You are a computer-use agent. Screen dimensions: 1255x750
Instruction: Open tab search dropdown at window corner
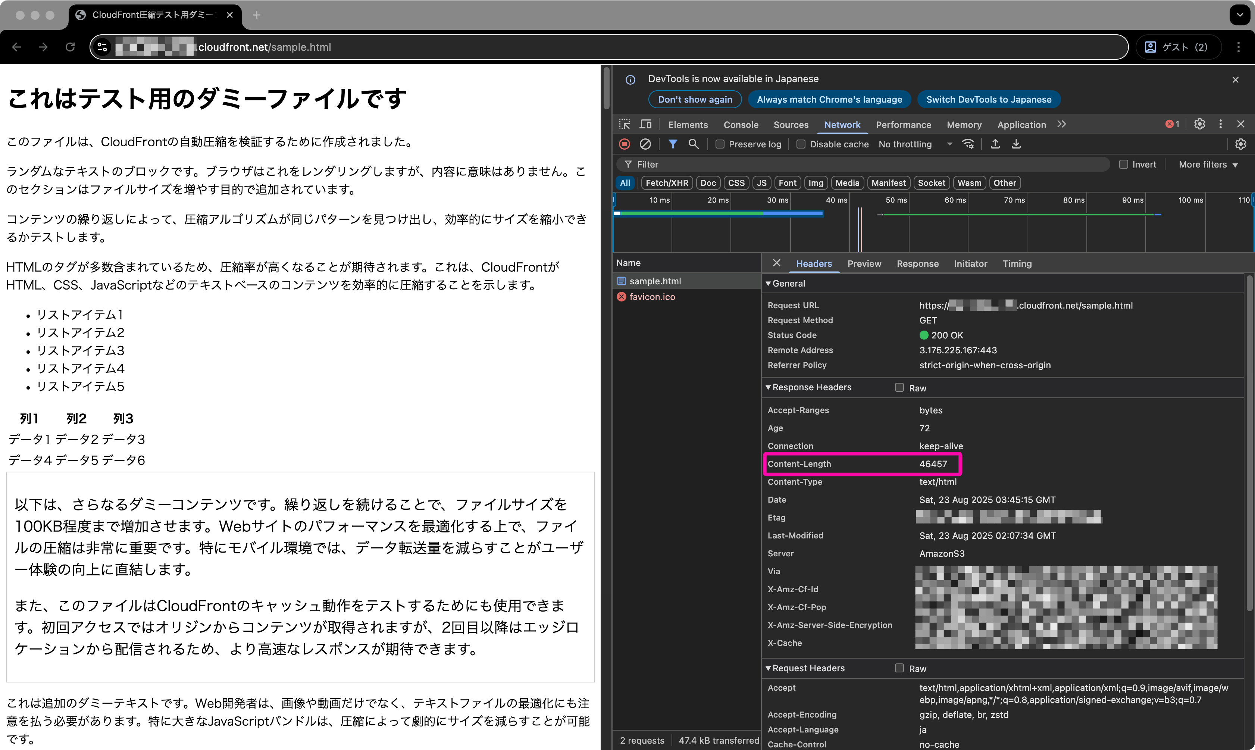[1240, 15]
